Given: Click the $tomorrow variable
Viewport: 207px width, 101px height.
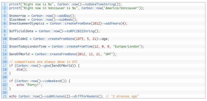Looking at the screenshot, I should (x=18, y=16).
